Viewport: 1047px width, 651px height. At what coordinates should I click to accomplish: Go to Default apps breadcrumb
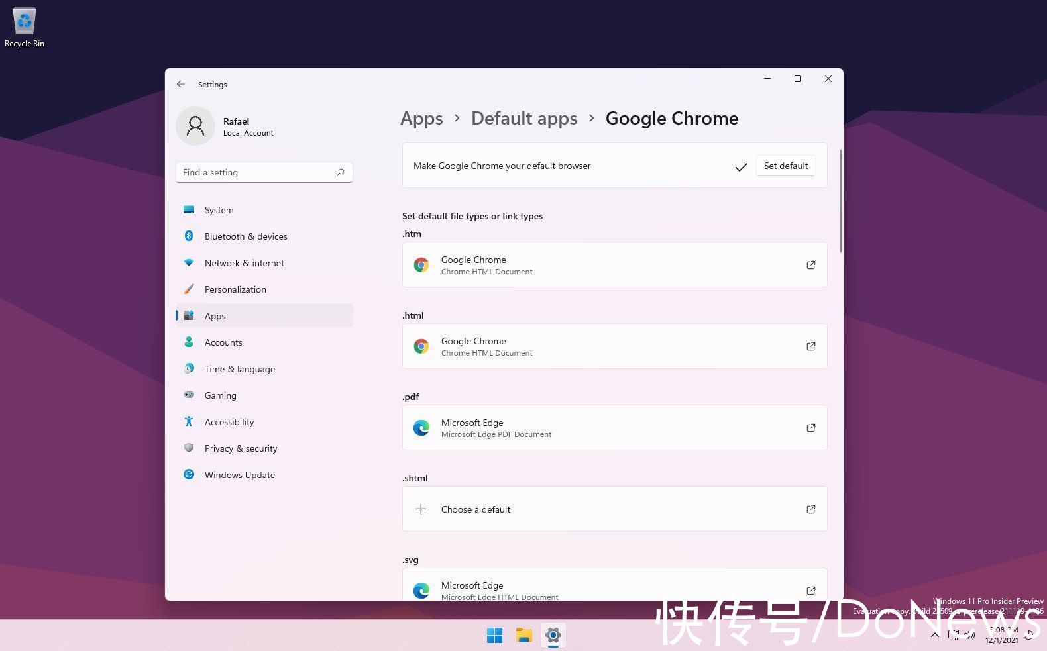click(524, 119)
